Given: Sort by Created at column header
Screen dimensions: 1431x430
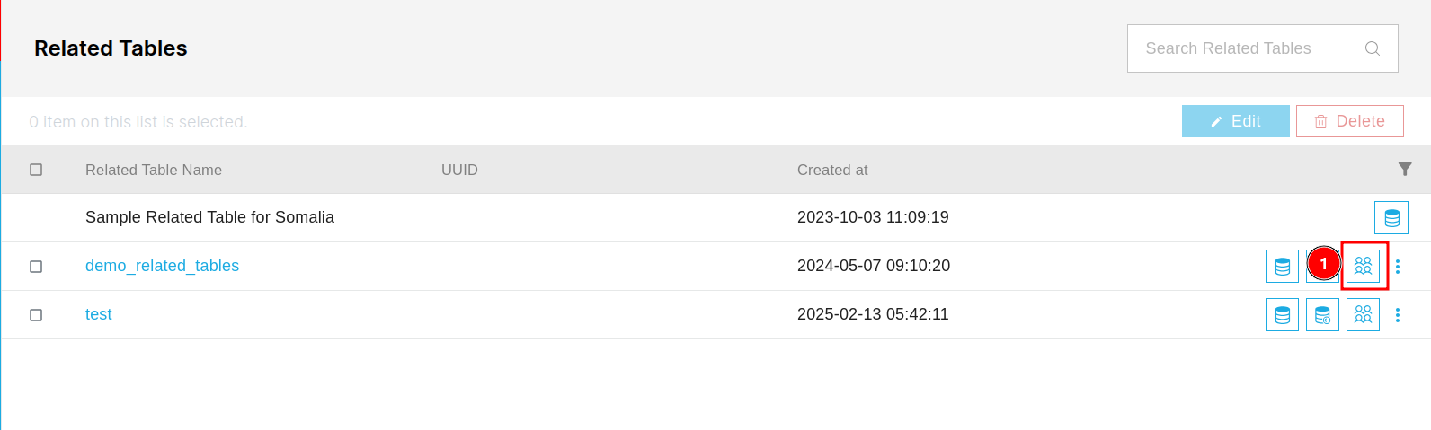Looking at the screenshot, I should pos(832,170).
